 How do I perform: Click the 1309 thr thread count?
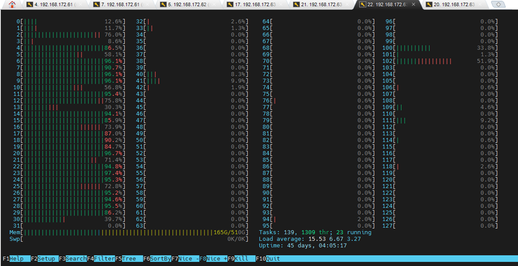pos(315,233)
